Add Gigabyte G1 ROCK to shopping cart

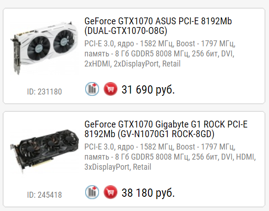(110, 192)
